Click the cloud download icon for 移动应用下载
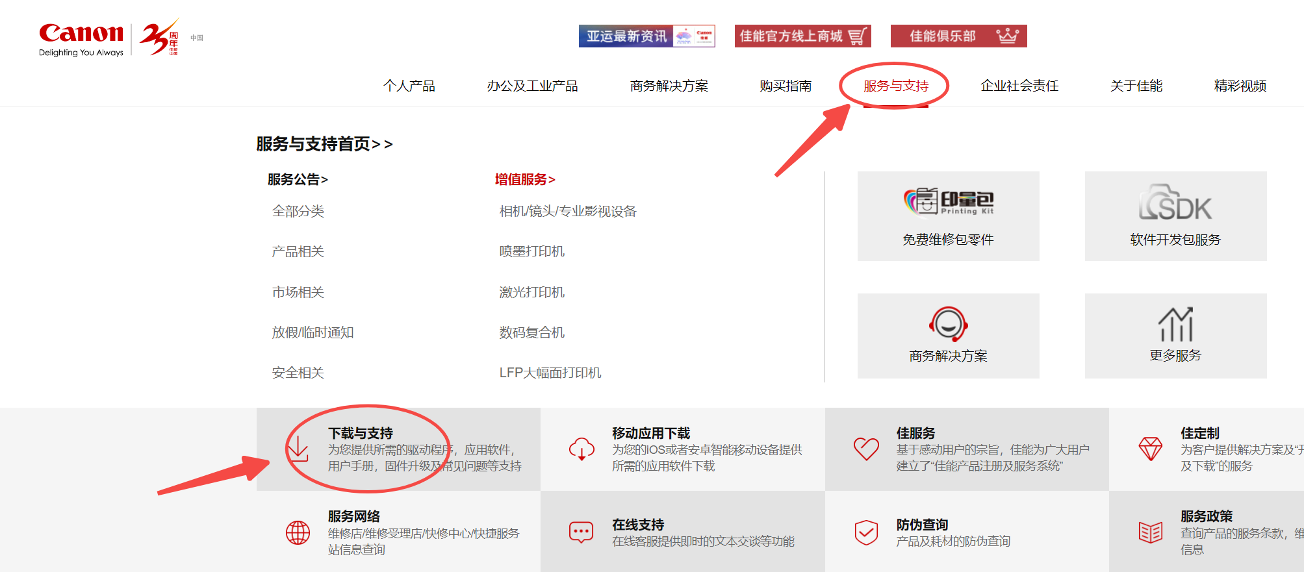 [x=582, y=449]
